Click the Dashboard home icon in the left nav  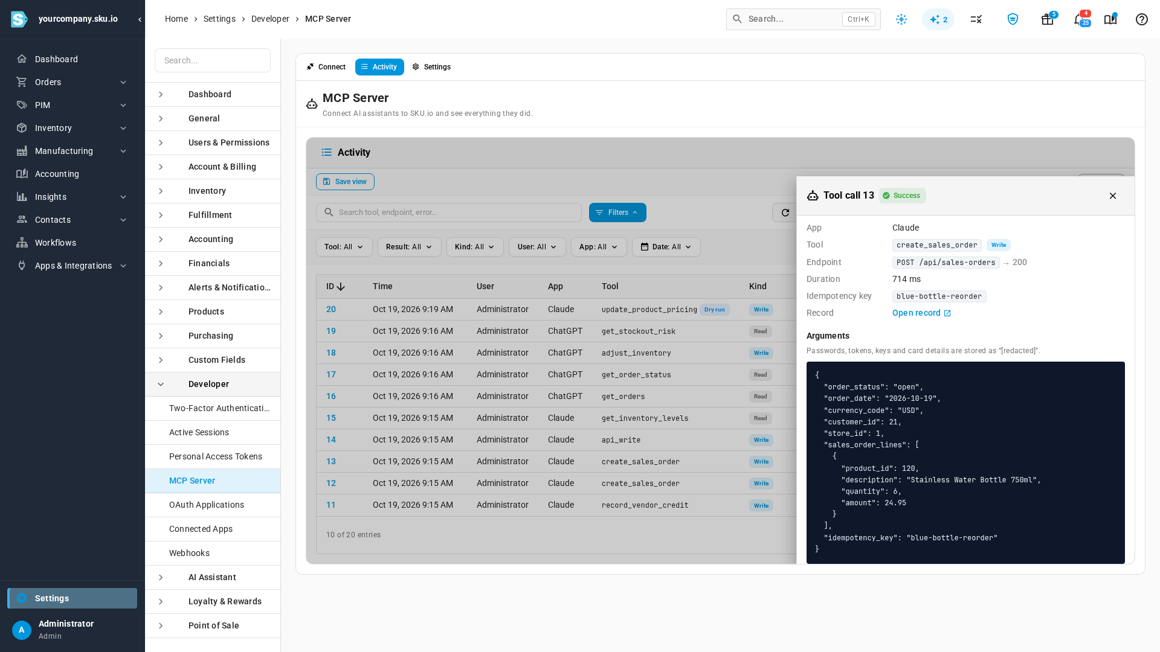tap(22, 59)
